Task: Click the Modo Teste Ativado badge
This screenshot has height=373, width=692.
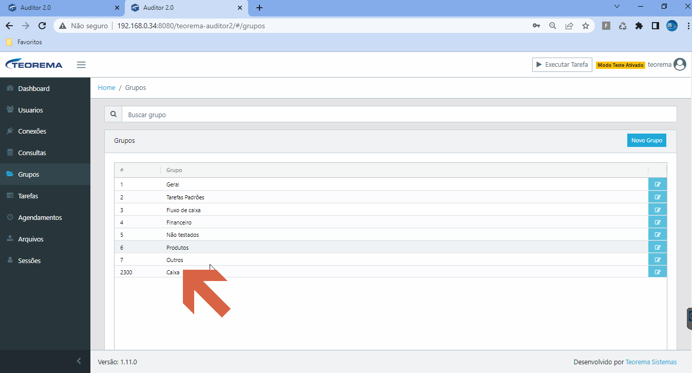Action: coord(620,65)
